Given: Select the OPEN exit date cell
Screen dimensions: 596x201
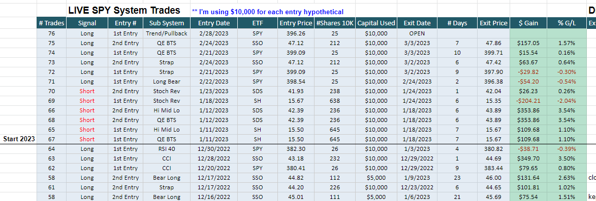Looking at the screenshot, I should pyautogui.click(x=417, y=33).
